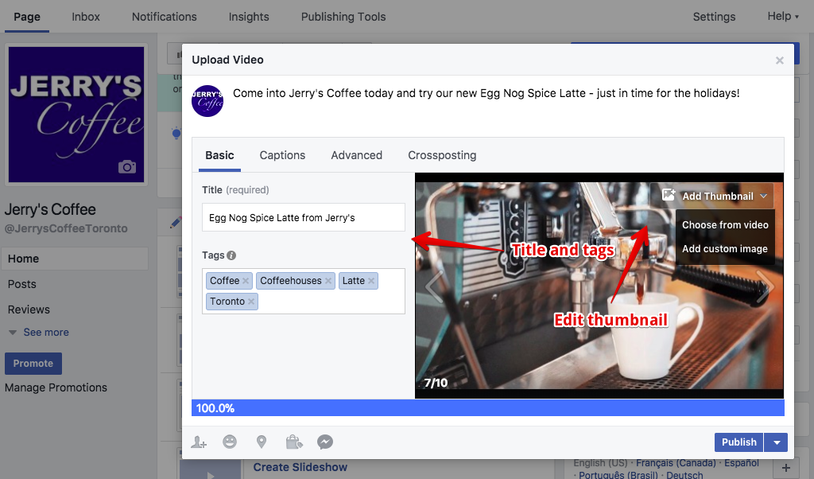This screenshot has width=814, height=479.
Task: Open the Inbox tab
Action: click(x=86, y=17)
